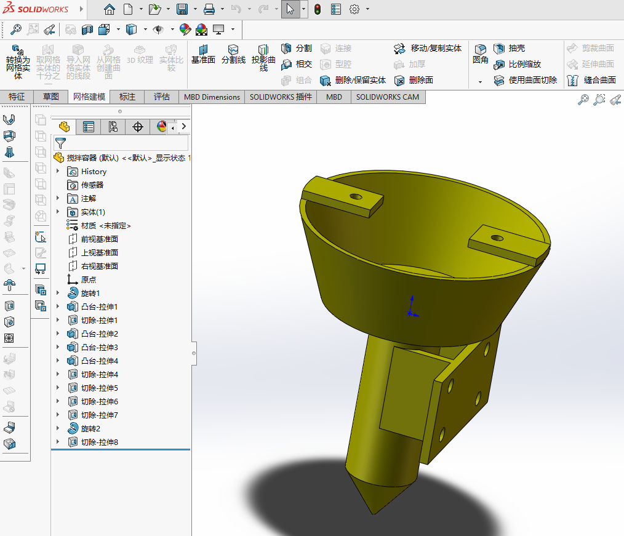Screen dimensions: 624x536
Task: Select the 材质 <未指定> material item
Action: tap(98, 226)
